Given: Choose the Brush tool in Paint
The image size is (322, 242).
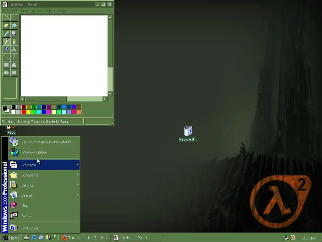Looking at the screenshot, I should point(14,41).
